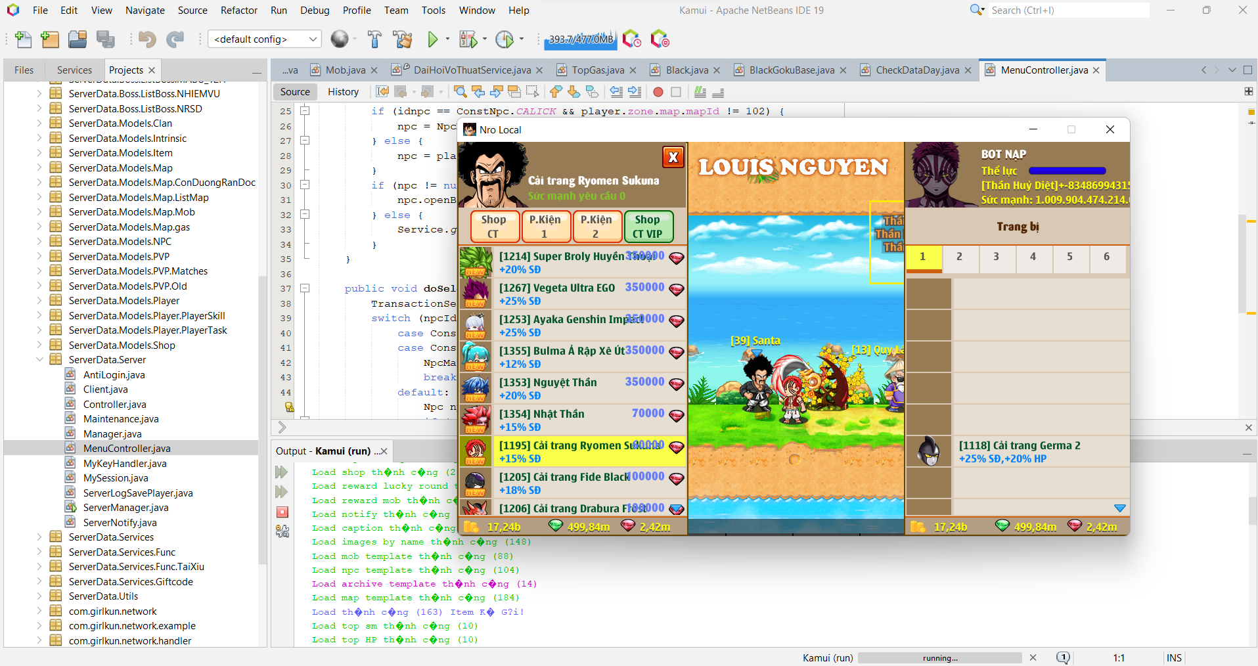
Task: Collapse the code fold at line 25
Action: (x=305, y=111)
